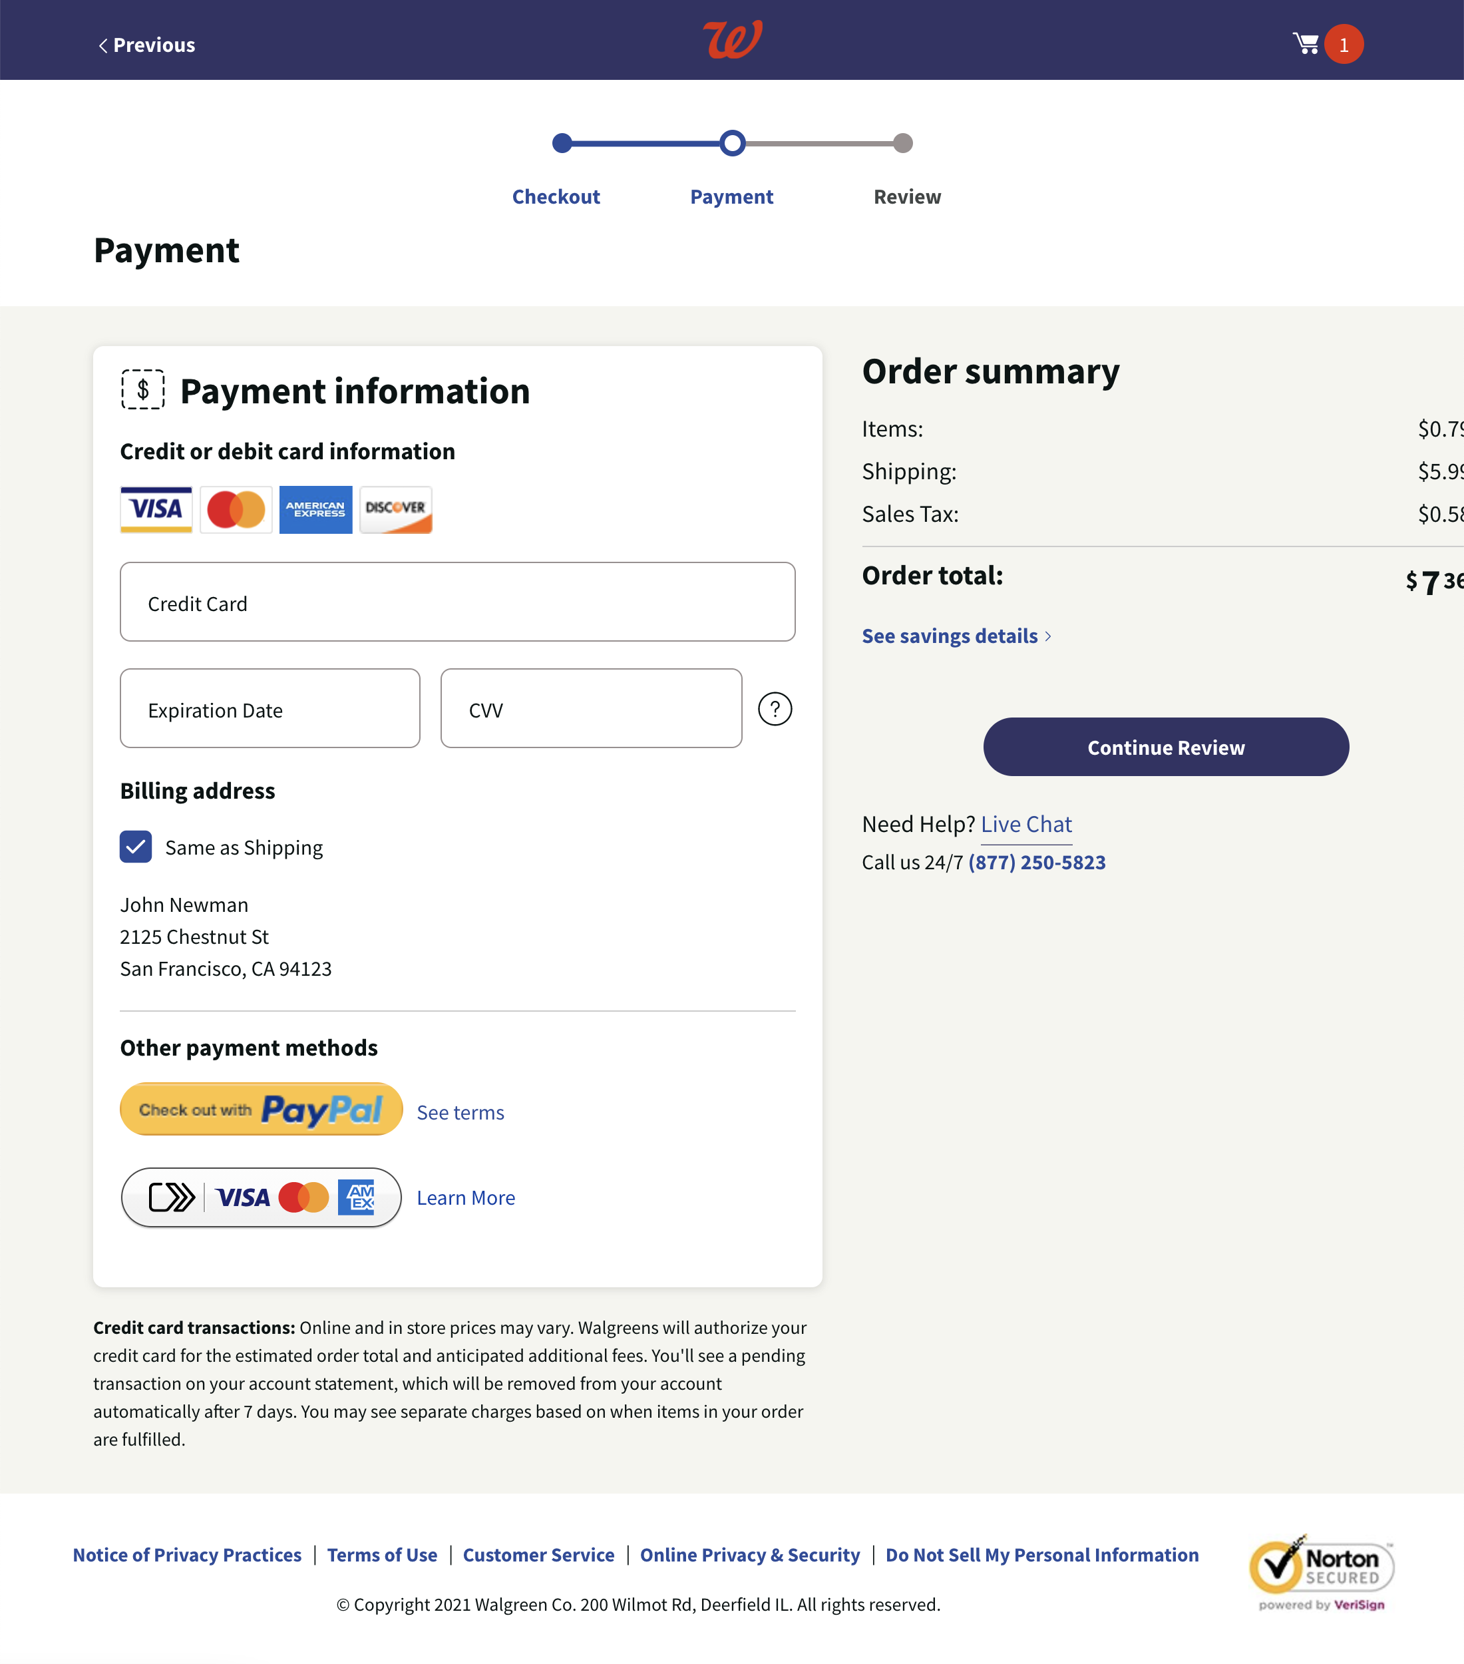Check out with PayPal
Screen dimensions: 1464x1664
[260, 1108]
